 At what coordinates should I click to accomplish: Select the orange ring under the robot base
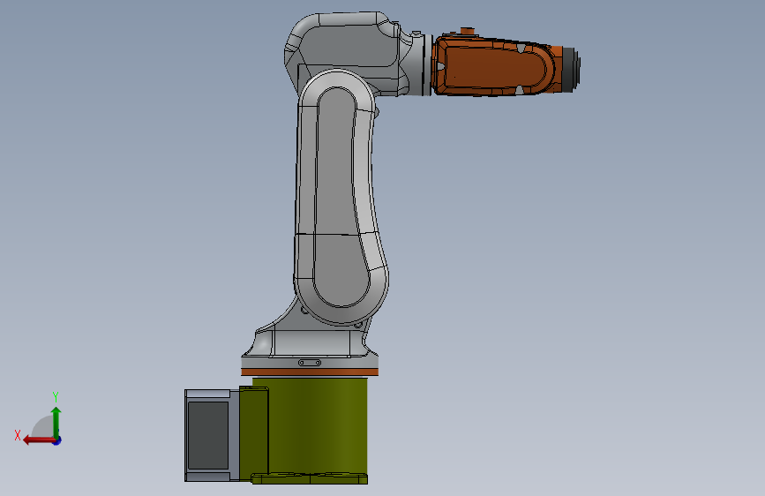click(310, 372)
